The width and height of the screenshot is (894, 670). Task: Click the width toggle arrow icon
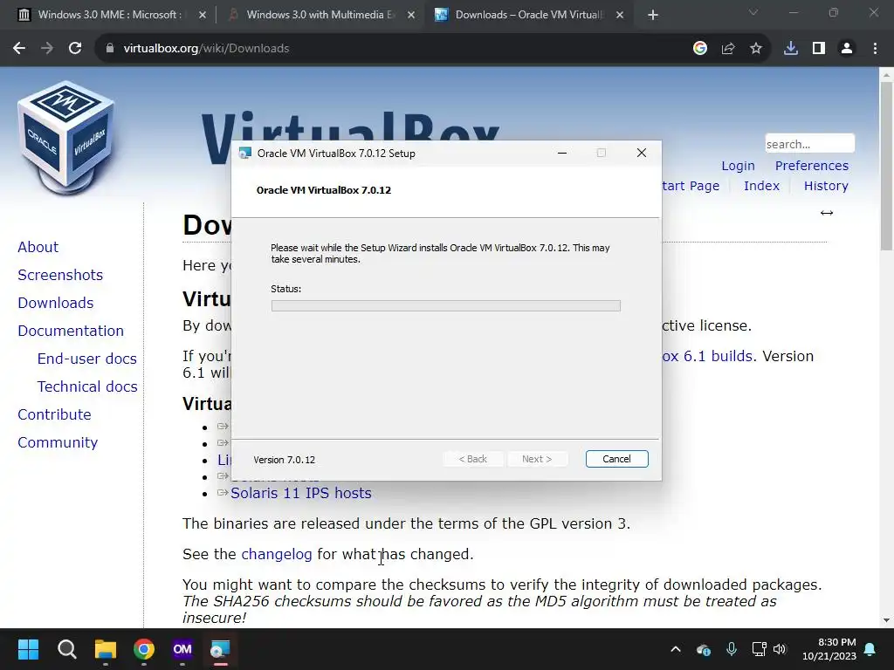827,213
